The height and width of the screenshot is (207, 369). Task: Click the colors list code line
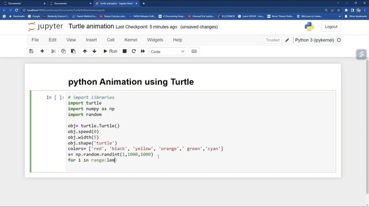[x=145, y=149]
